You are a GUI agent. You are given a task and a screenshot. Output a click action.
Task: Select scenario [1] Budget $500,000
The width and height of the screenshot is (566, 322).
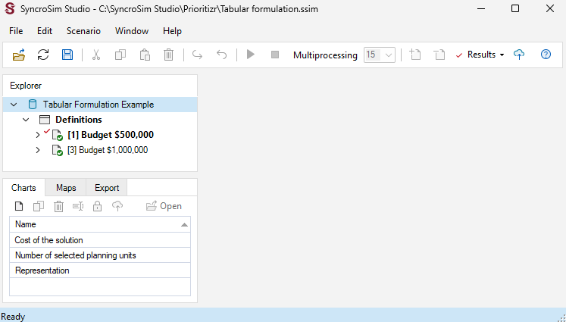[111, 135]
